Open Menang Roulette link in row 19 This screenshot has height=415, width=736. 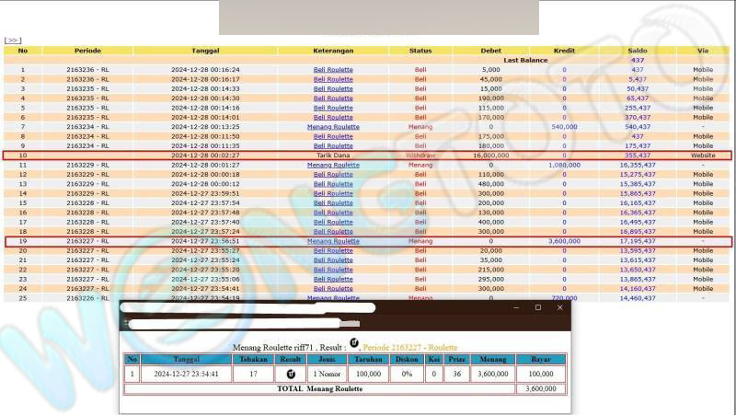[x=333, y=241]
